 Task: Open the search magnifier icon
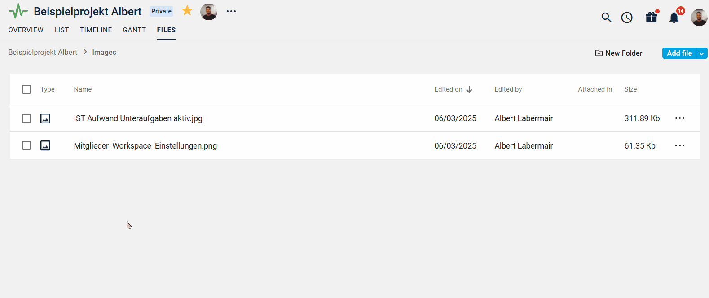(606, 18)
